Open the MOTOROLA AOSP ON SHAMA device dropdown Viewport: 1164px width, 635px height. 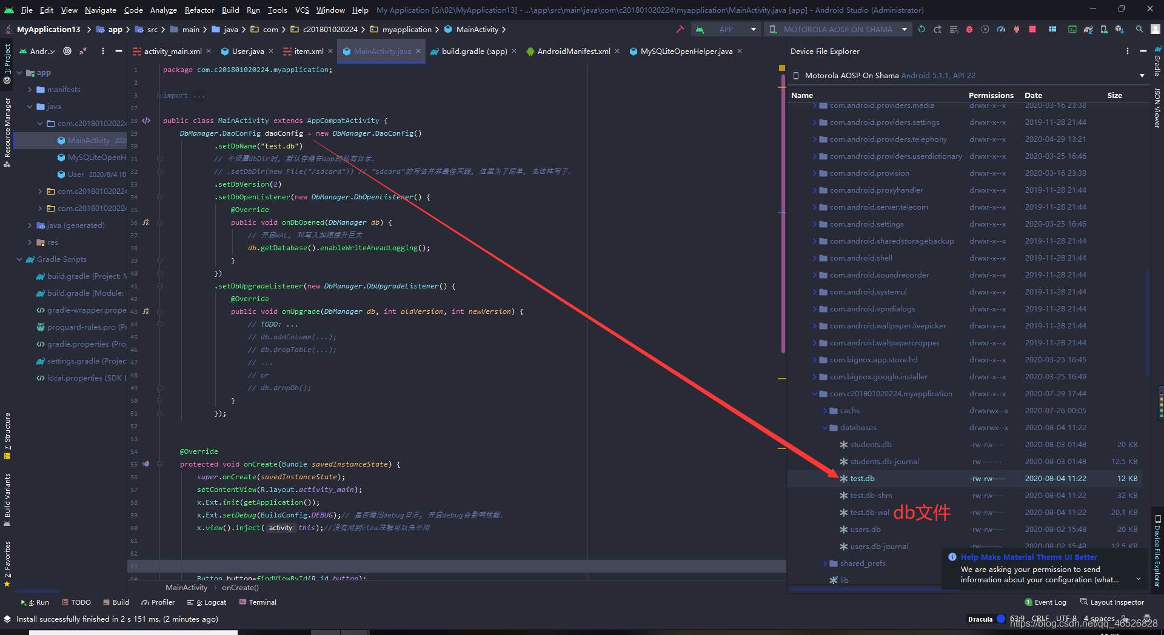coord(838,29)
